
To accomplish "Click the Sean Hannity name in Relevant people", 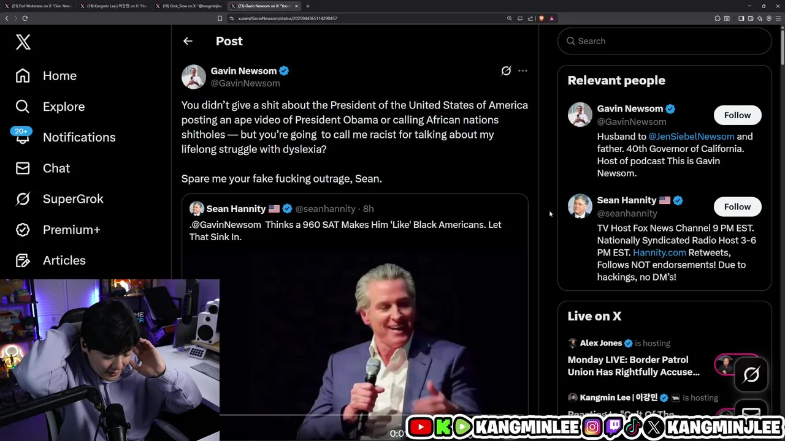I will click(627, 200).
